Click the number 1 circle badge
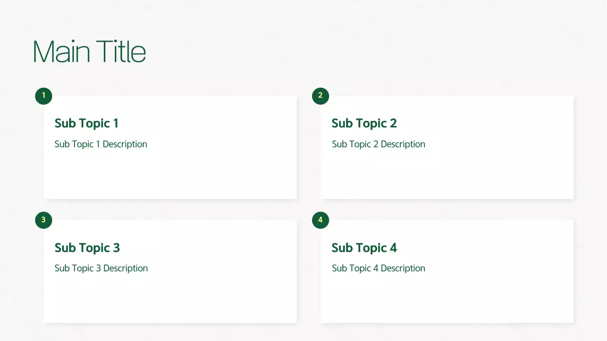This screenshot has width=607, height=341. (44, 96)
